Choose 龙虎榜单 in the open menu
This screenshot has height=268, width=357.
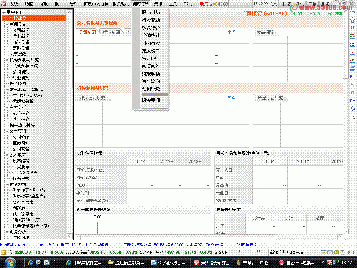151,51
